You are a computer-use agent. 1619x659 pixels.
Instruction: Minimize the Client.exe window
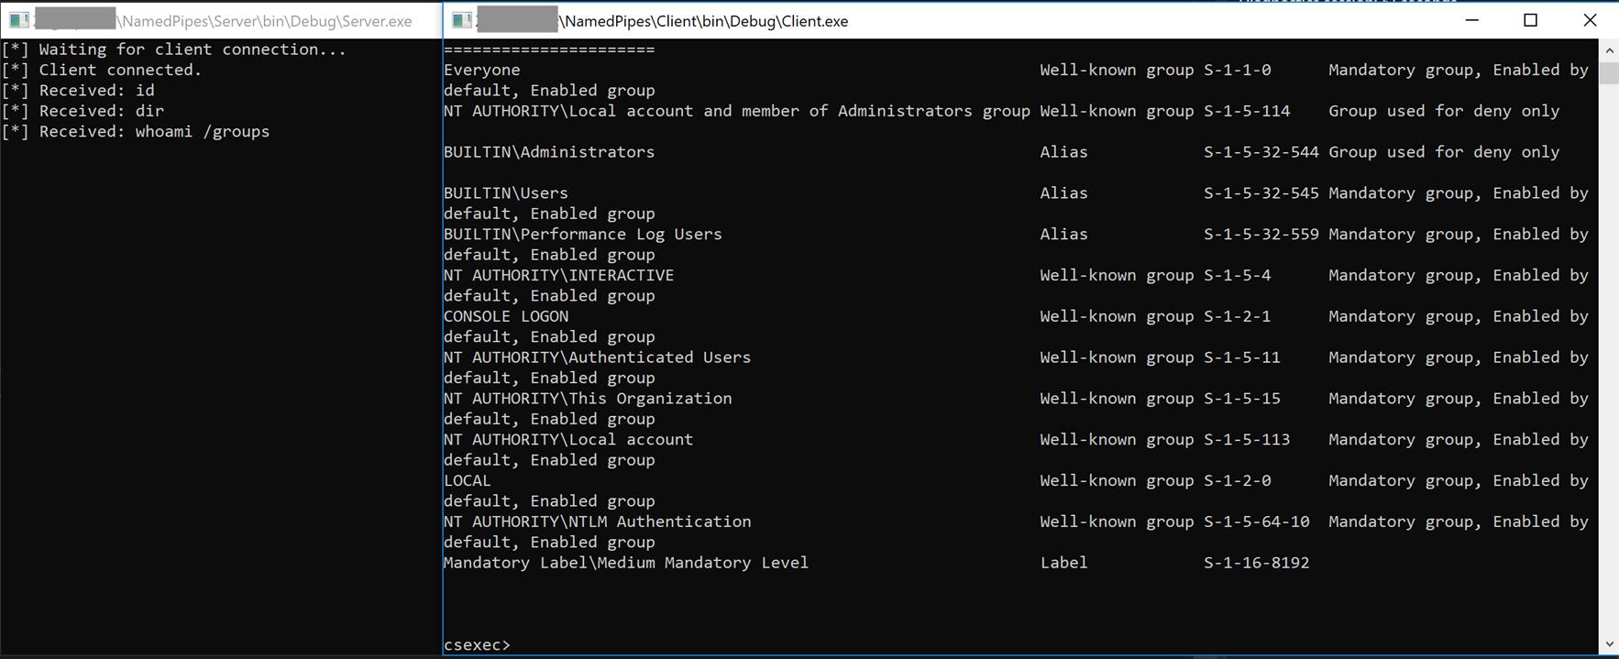tap(1472, 20)
